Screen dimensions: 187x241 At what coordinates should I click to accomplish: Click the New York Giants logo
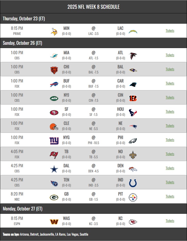click(x=54, y=140)
